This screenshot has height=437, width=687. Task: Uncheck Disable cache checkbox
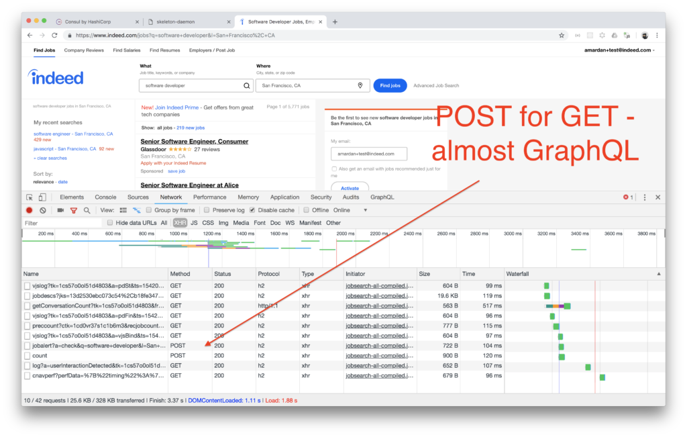pyautogui.click(x=252, y=210)
